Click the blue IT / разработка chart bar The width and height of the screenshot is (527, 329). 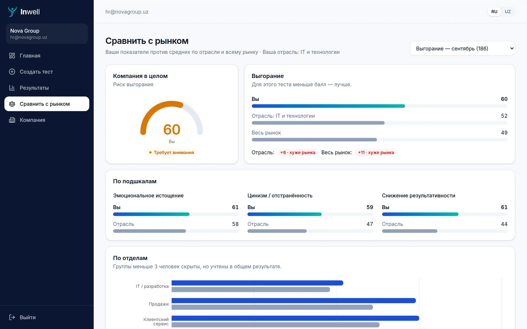point(258,283)
